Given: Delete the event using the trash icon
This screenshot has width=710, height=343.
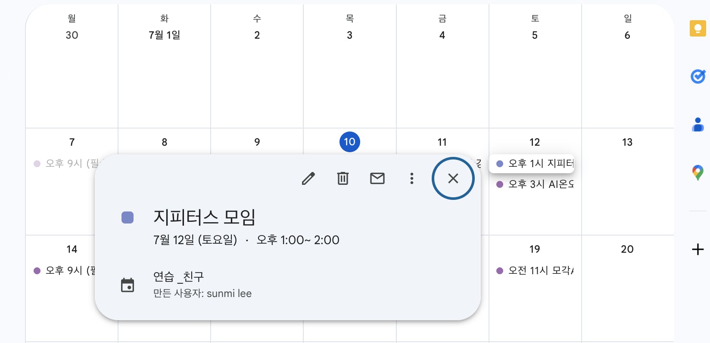Looking at the screenshot, I should coord(343,178).
